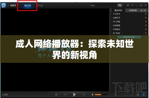This screenshot has height=98, width=149.
Task: Click the playlist mode list icon
Action: click(145, 10)
